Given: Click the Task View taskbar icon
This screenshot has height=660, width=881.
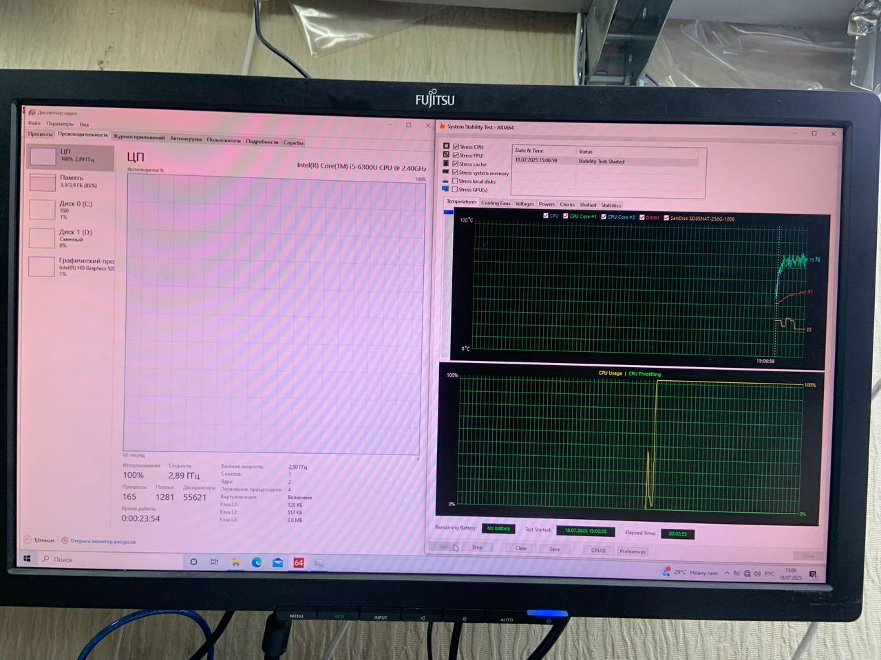Looking at the screenshot, I should click(x=214, y=562).
